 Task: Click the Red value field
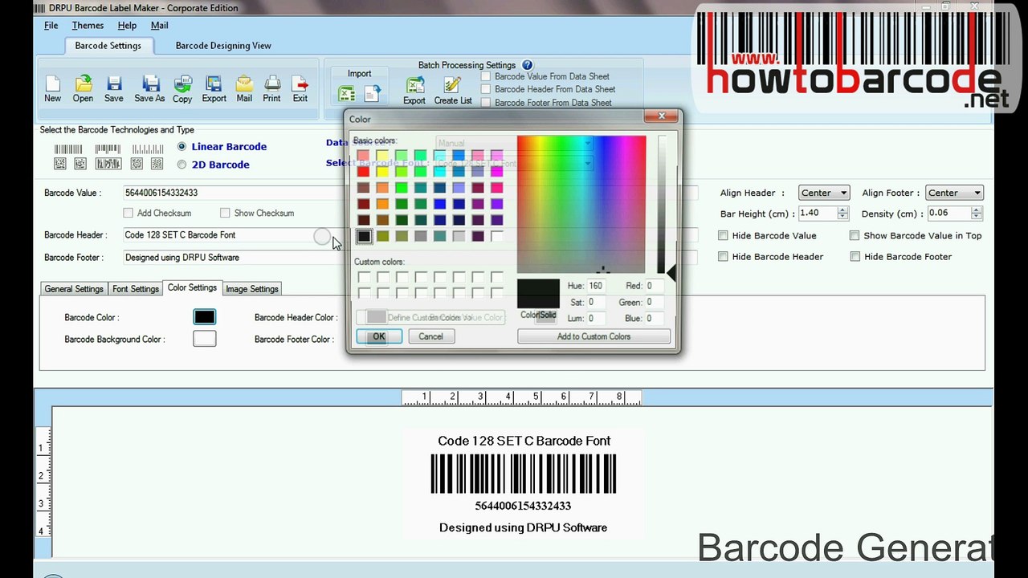coord(656,286)
